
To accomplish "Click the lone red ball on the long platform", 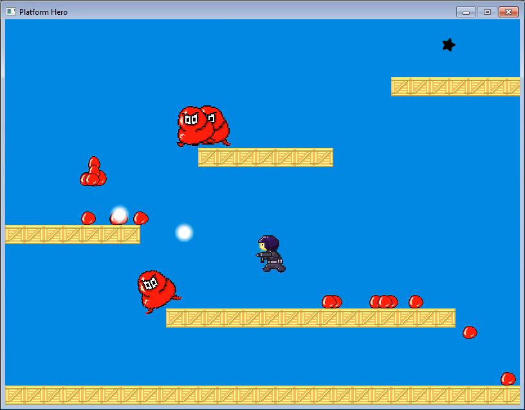I will tap(416, 301).
